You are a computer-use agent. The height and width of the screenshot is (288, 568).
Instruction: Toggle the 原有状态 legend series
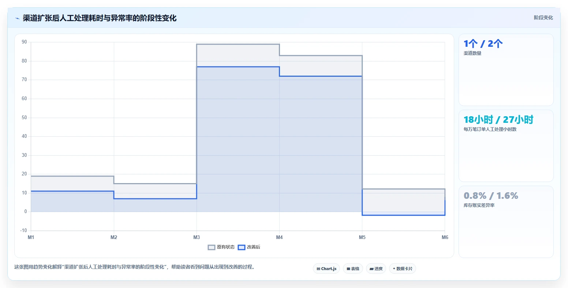coord(221,247)
